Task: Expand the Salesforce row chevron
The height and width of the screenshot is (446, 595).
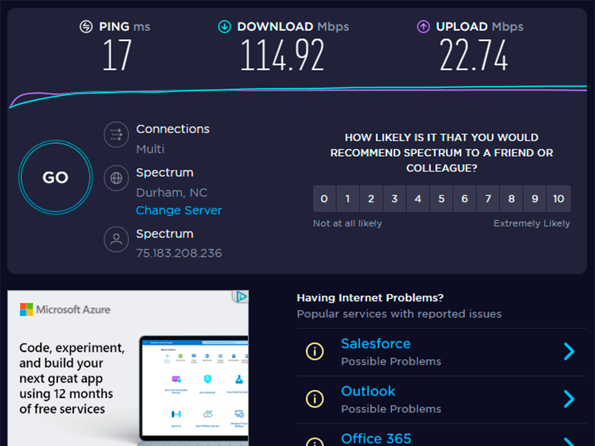Action: (x=569, y=351)
